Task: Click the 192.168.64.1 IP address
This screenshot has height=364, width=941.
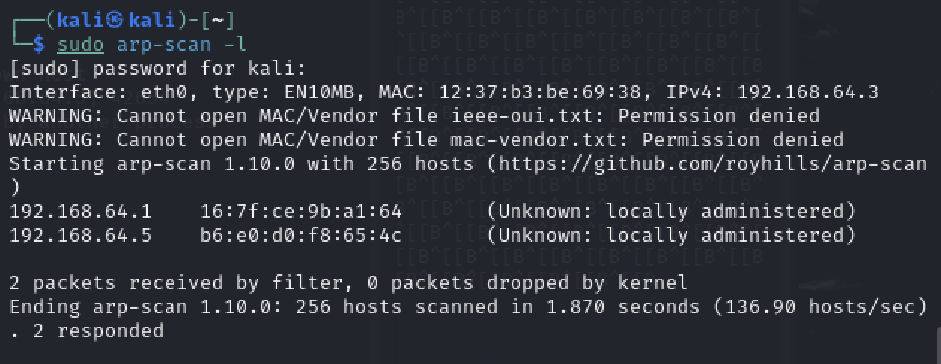Action: (81, 212)
